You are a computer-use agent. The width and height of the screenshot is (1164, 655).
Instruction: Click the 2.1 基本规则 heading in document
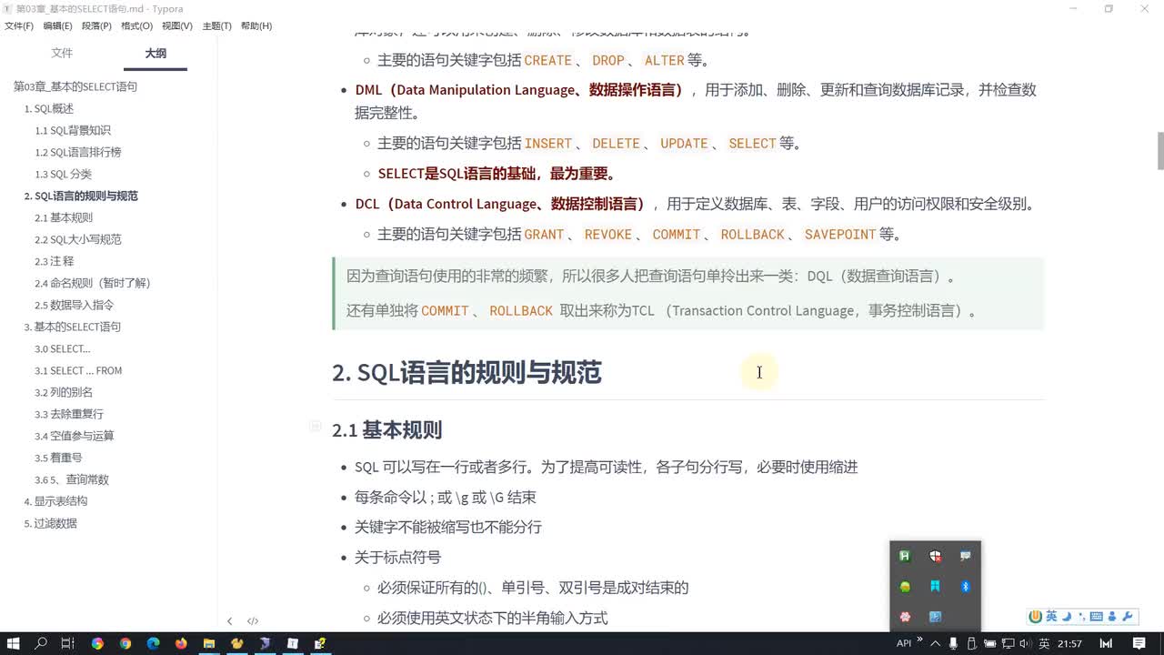pos(386,430)
